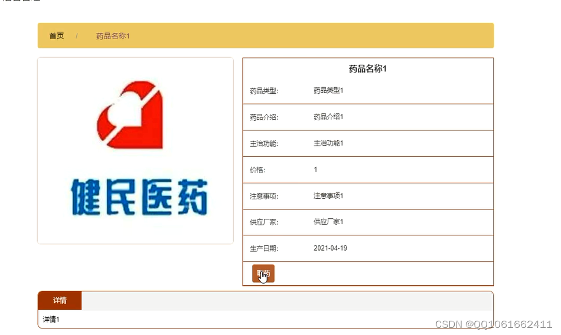
Task: Click the 供应厂家1 value
Action: pos(328,222)
